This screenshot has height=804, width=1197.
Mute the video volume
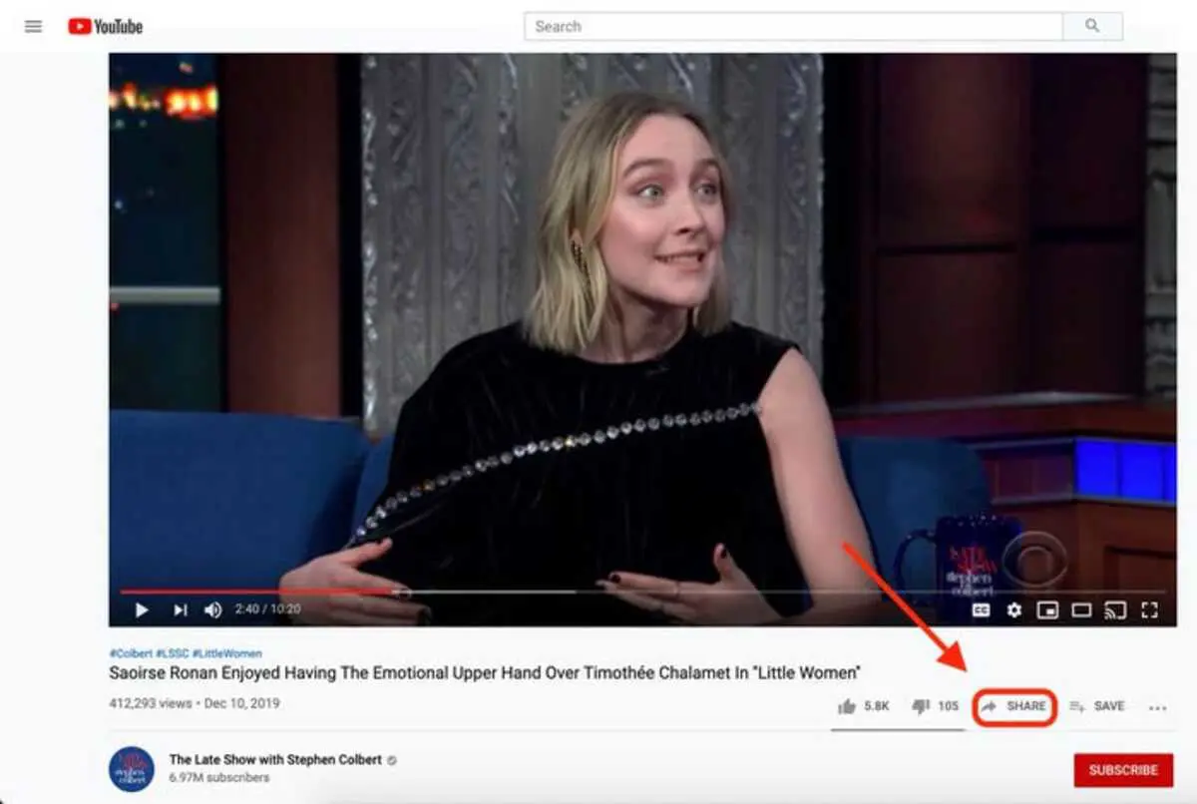(213, 609)
